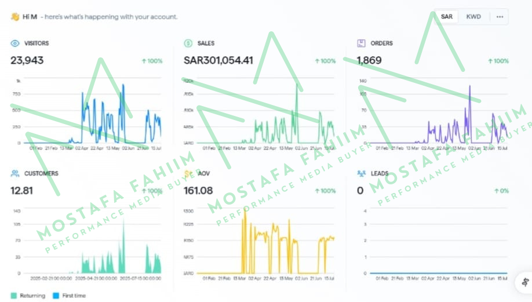Click the waving hand emoji icon

point(15,17)
